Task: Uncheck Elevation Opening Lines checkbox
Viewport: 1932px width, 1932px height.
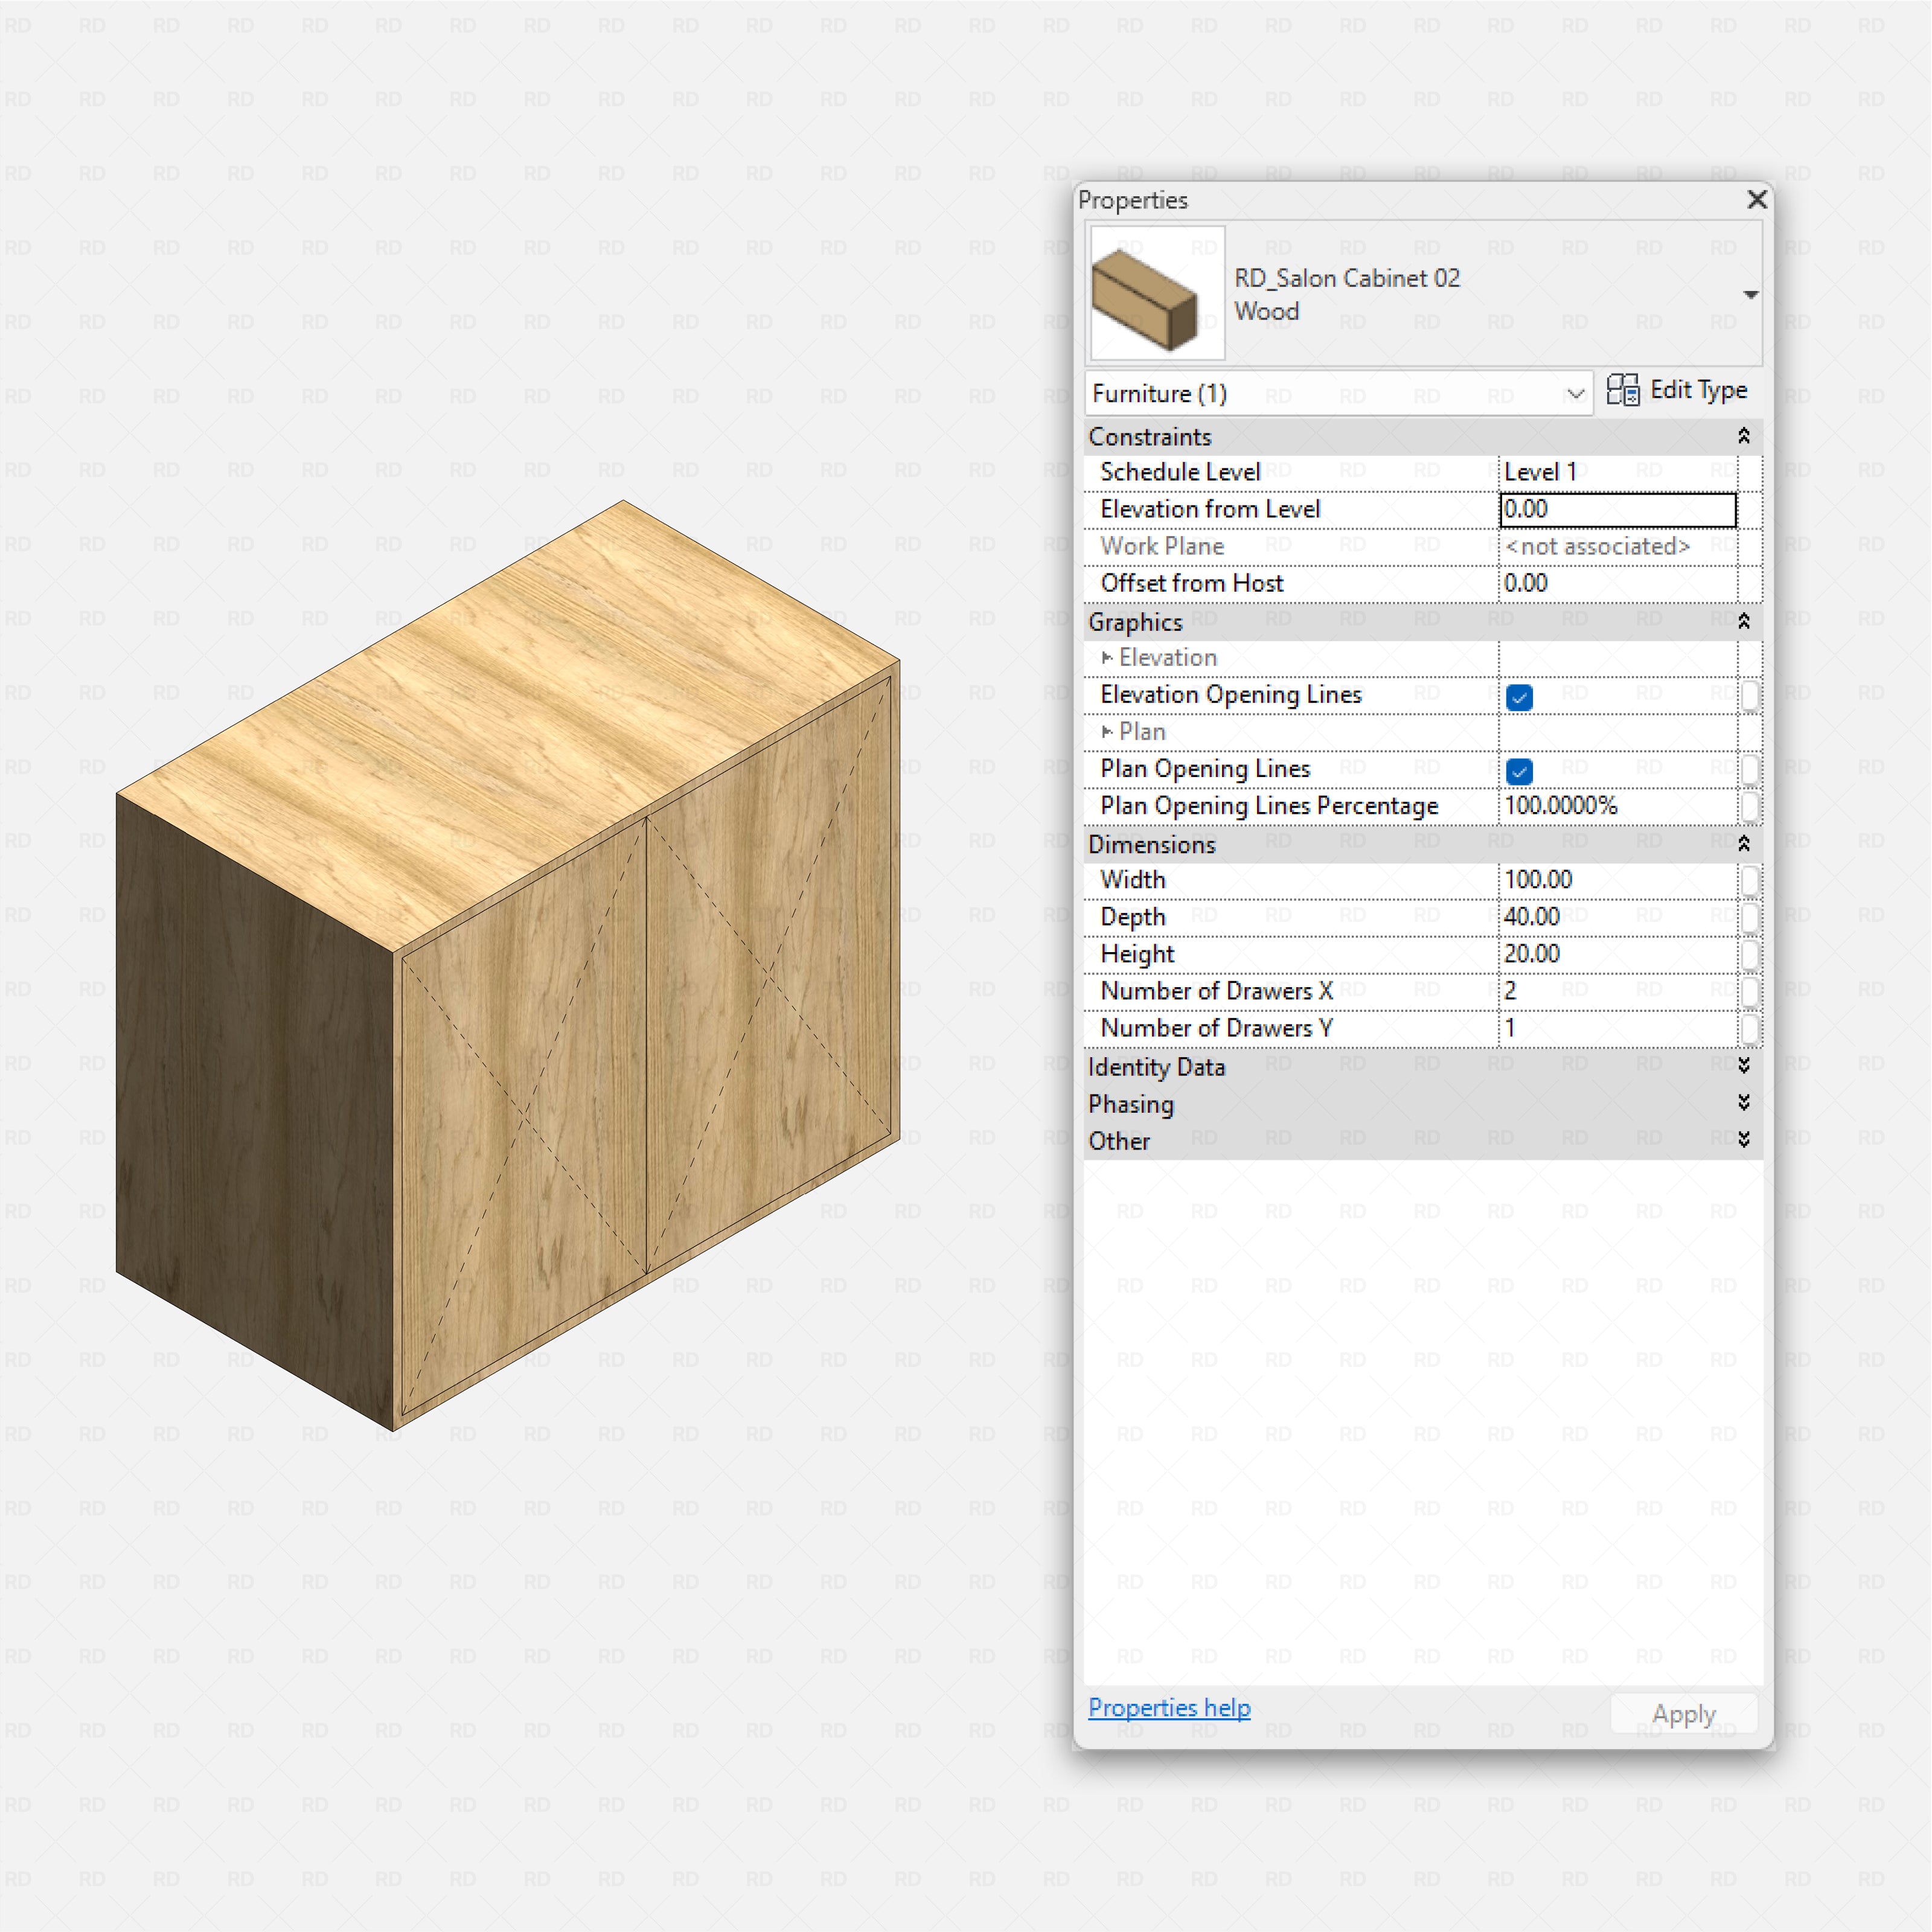Action: tap(1519, 697)
